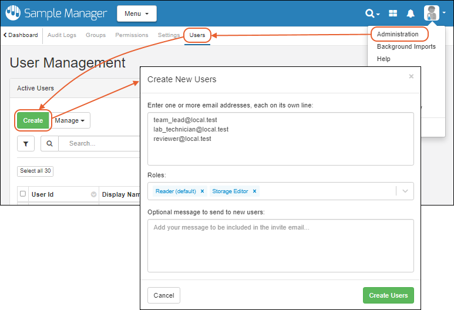Click the user avatar icon
The width and height of the screenshot is (454, 310).
pyautogui.click(x=431, y=13)
